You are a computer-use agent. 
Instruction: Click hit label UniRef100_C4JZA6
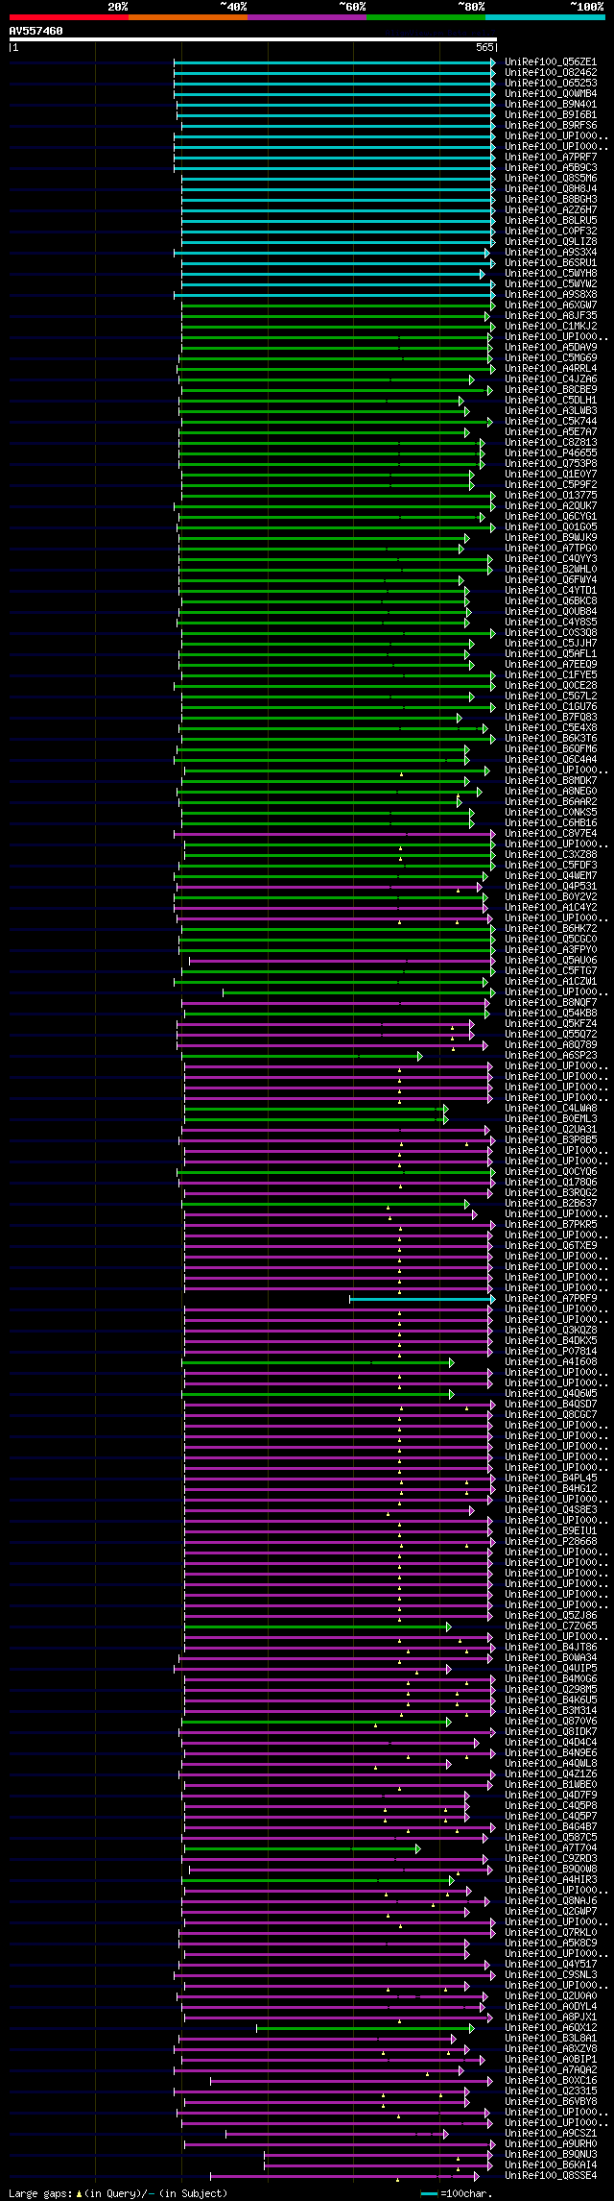(551, 379)
